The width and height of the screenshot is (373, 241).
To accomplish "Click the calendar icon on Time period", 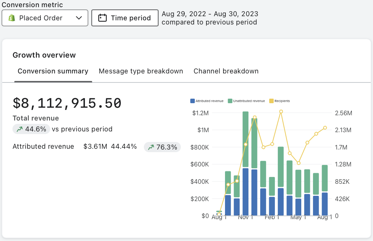I will [x=102, y=18].
